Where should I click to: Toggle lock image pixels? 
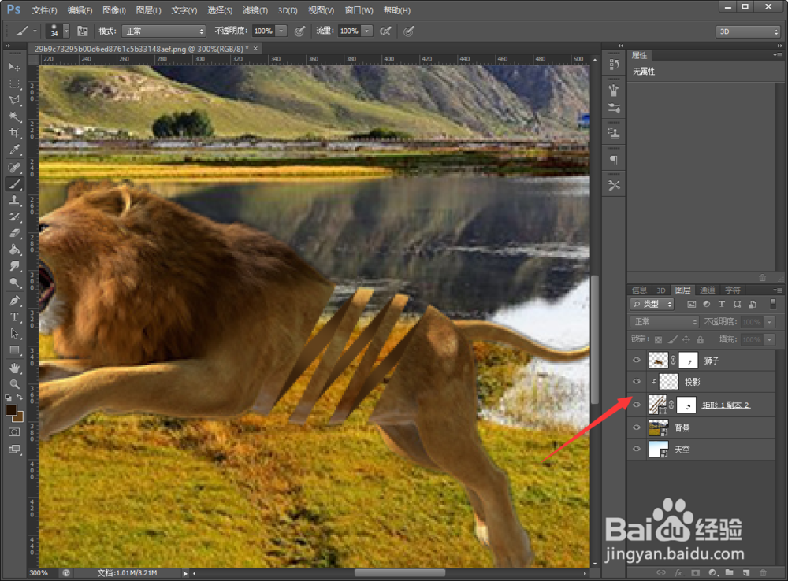672,339
